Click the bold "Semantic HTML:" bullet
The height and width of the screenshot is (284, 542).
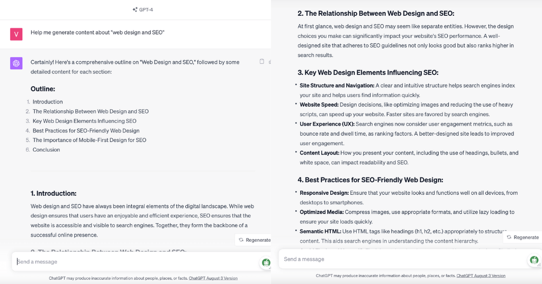(x=320, y=231)
